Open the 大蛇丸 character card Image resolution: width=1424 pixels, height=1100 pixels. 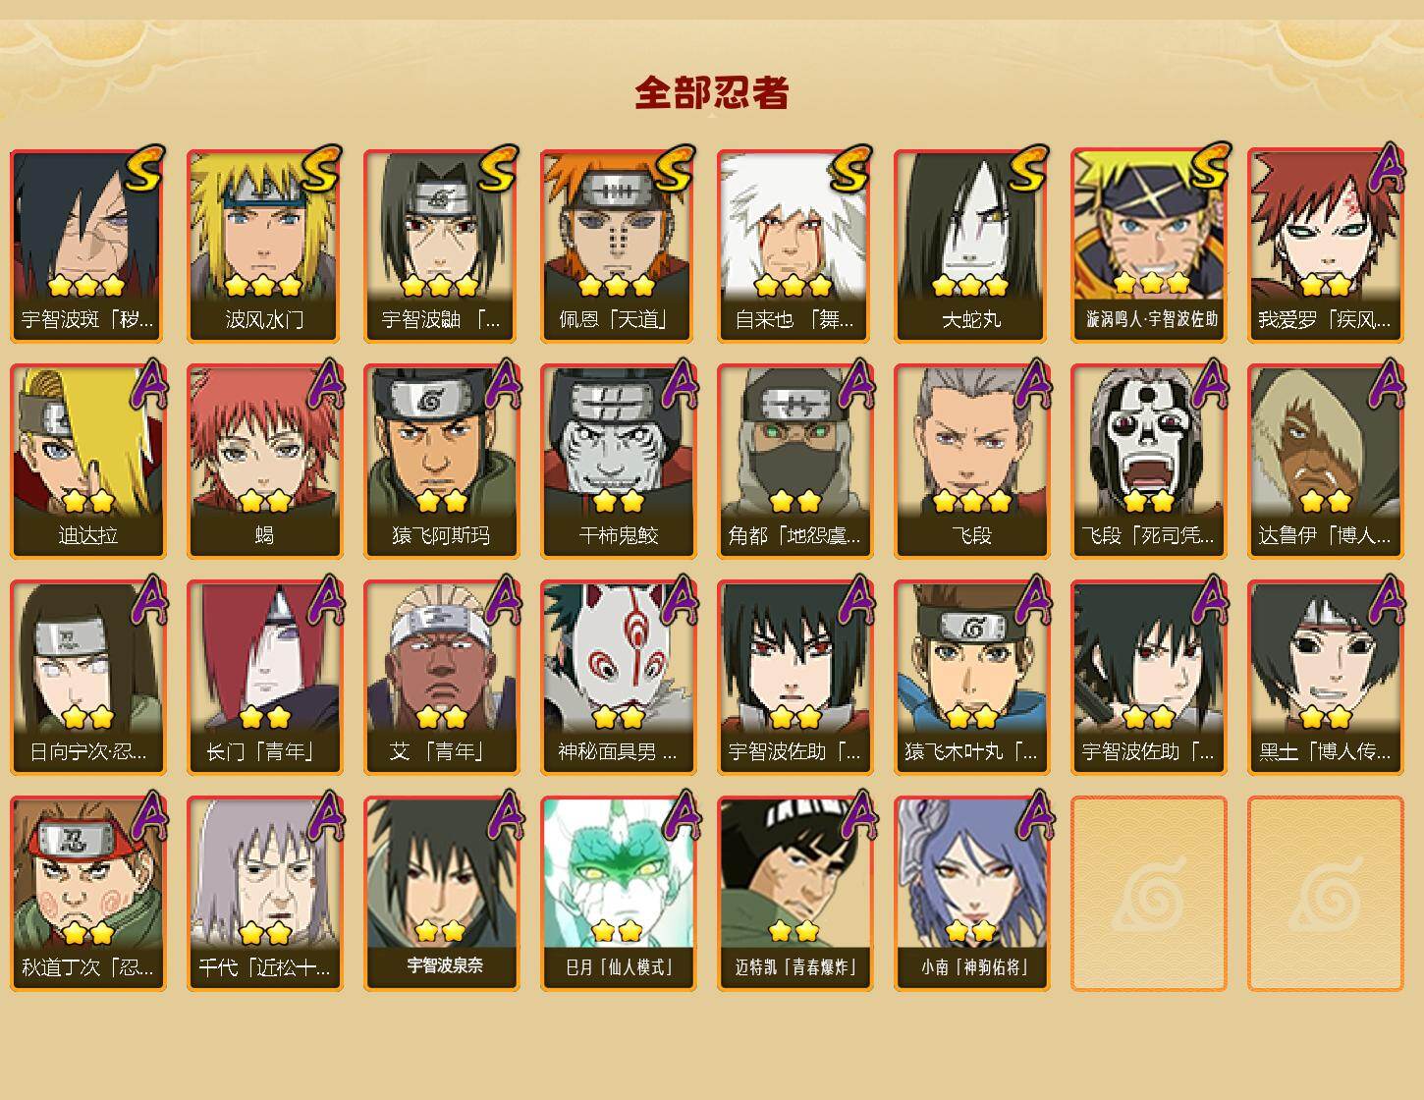[971, 246]
